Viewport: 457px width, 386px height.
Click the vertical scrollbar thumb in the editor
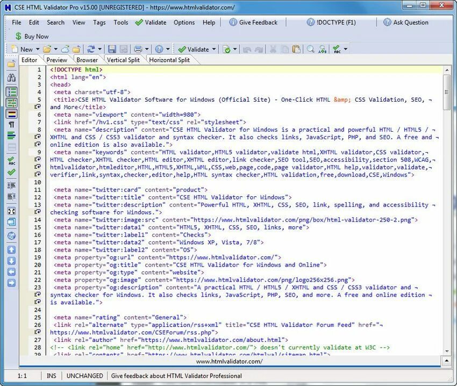(447, 92)
